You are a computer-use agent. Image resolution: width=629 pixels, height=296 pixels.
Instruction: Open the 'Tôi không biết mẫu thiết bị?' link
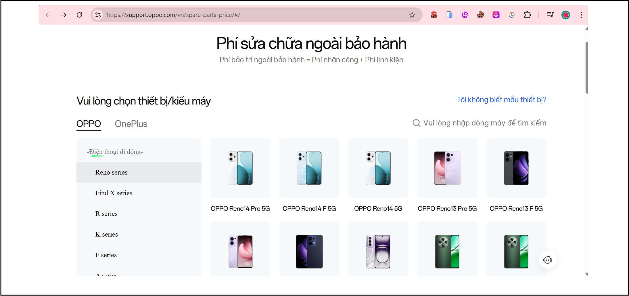click(x=502, y=99)
